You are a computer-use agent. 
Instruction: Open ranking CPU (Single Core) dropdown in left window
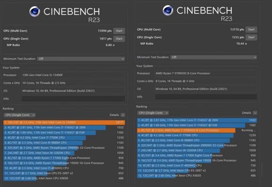20,115
